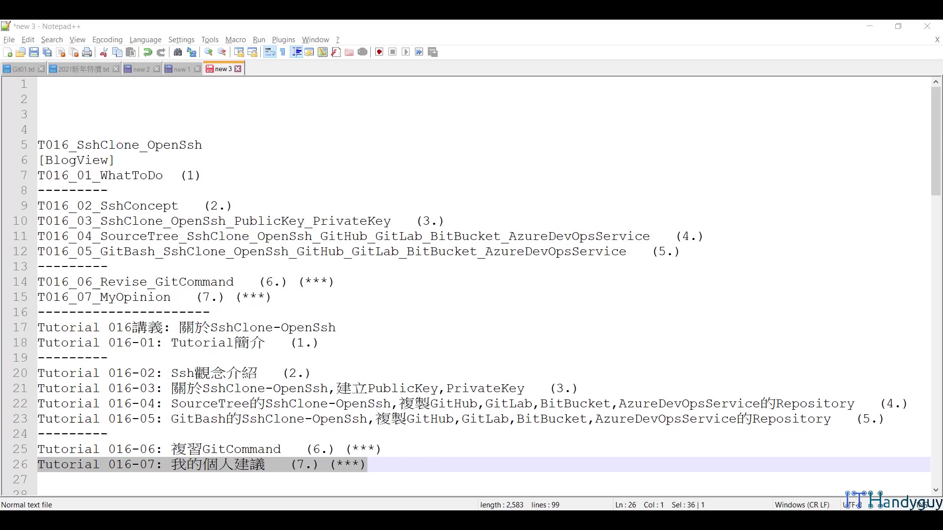Toggle Word Wrap toolbar button

[270, 52]
